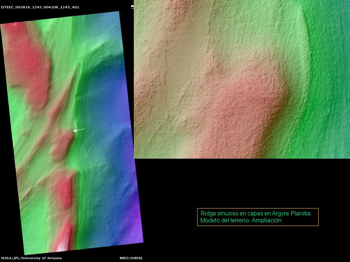
Task: Click the DTEEC_003816_1245_004106_1245_A01 title text
Action: tap(40, 7)
